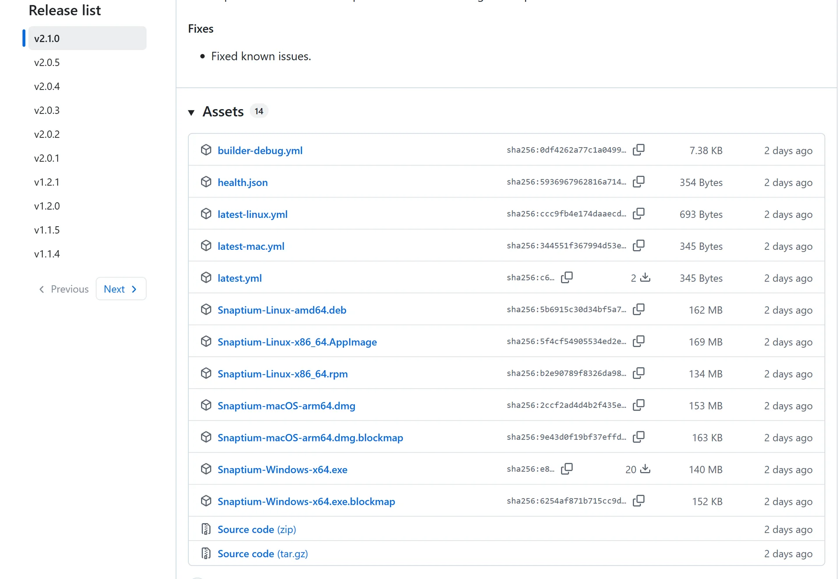839x579 pixels.
Task: Copy hash for Snaptium-macOS-arm64.dmg
Action: 638,405
